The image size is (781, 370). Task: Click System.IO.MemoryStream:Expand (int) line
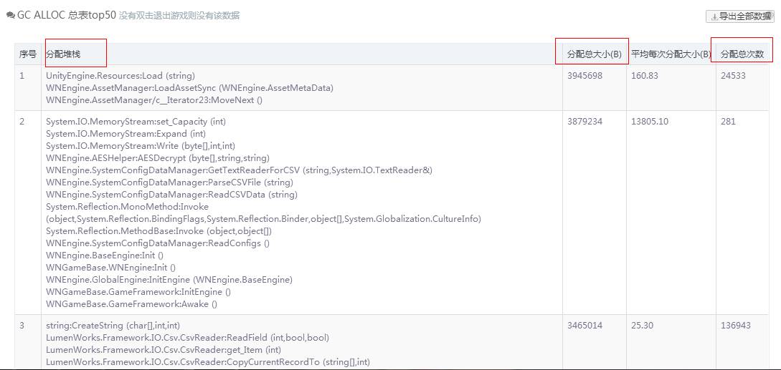[126, 134]
